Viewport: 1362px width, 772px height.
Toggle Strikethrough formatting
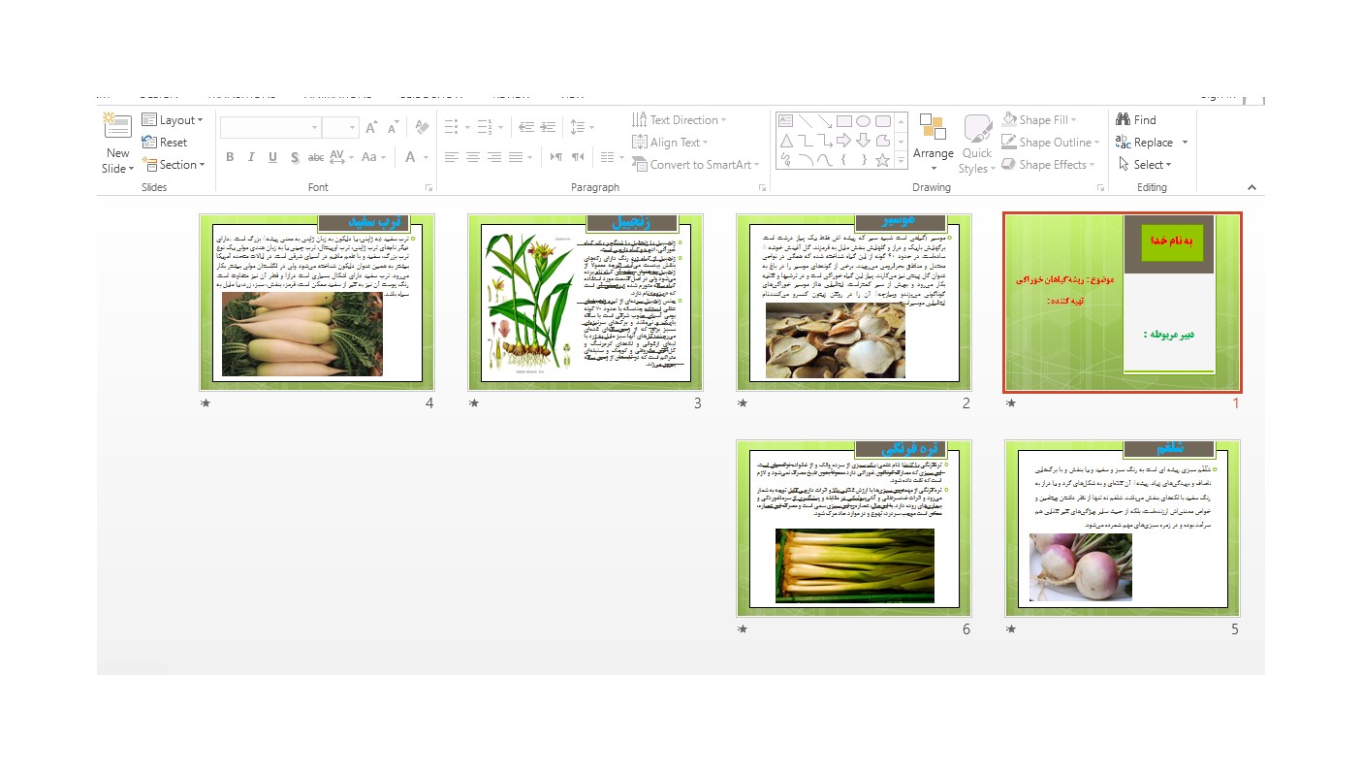pyautogui.click(x=315, y=157)
